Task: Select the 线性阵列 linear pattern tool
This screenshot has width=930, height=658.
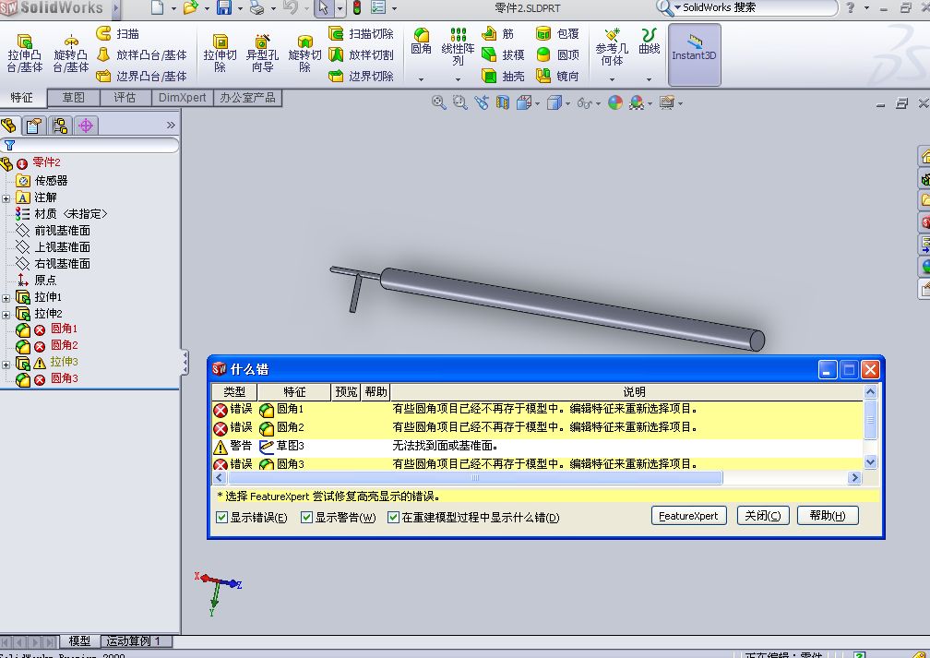Action: (458, 47)
